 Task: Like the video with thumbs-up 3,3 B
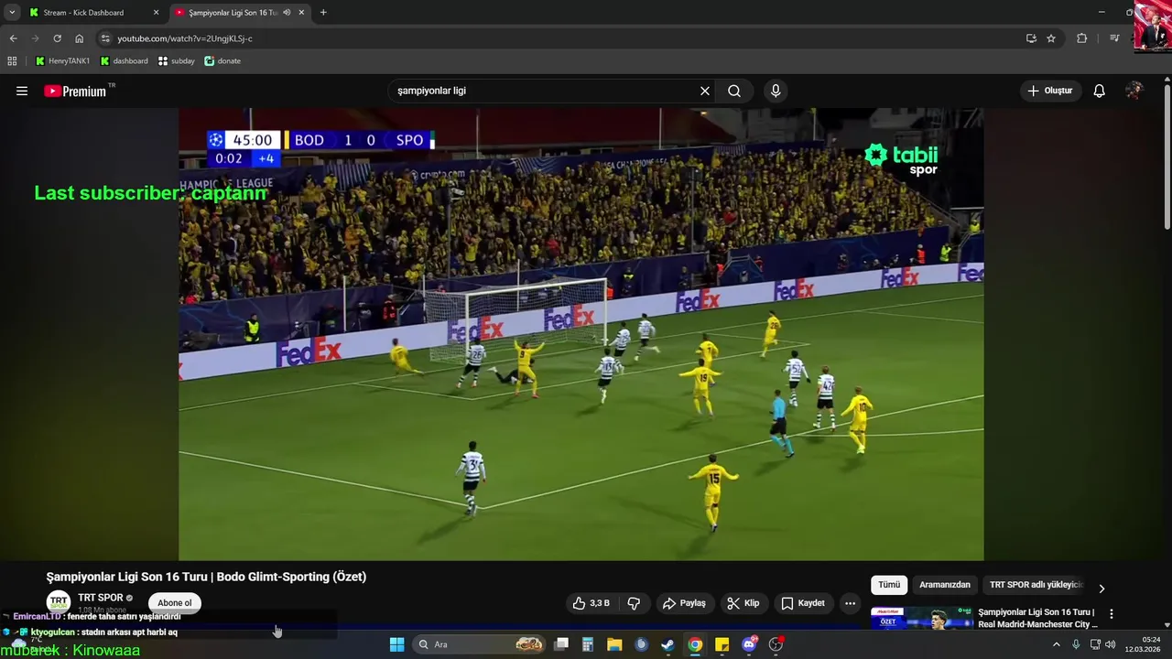coord(591,603)
